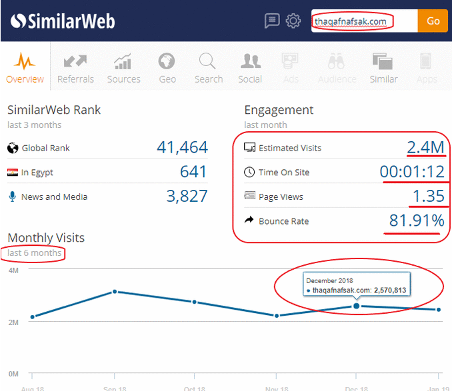Screen dimensions: 452x391
Task: Click the Oct 18 chart data point
Action: (x=194, y=302)
